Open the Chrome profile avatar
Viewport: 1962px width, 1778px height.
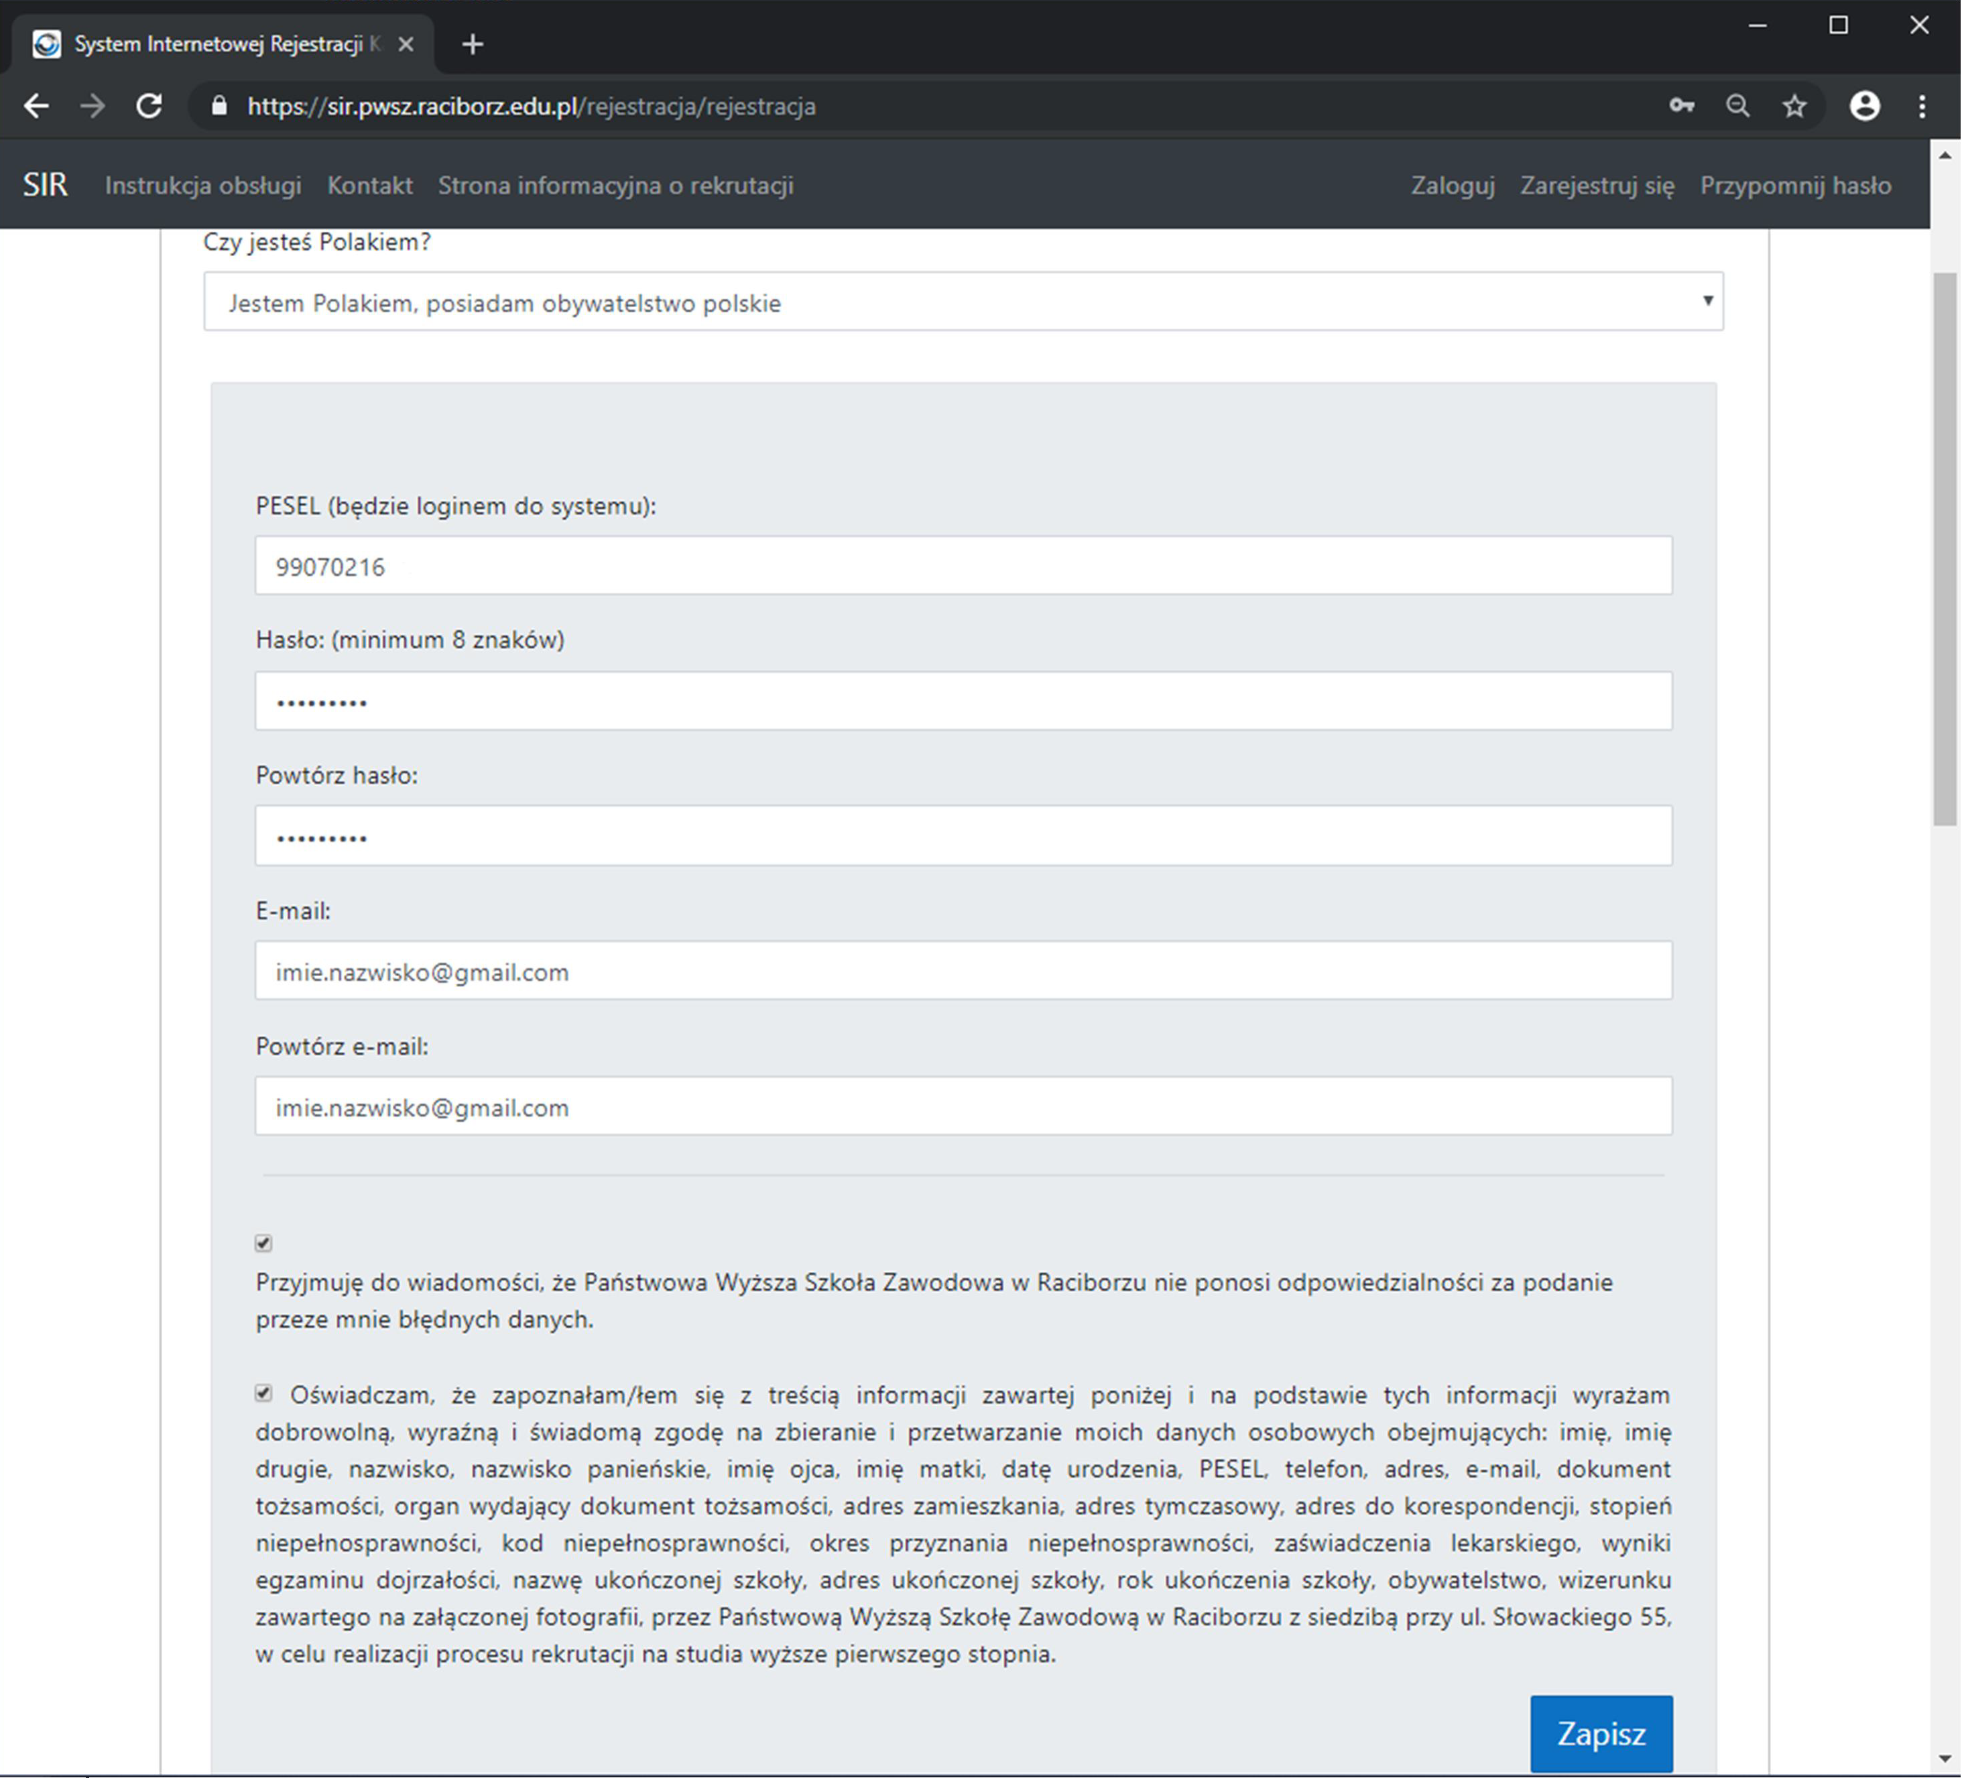(1865, 106)
